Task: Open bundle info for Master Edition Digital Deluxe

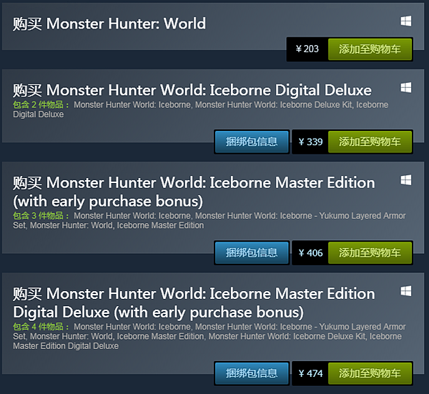Action: tap(252, 373)
